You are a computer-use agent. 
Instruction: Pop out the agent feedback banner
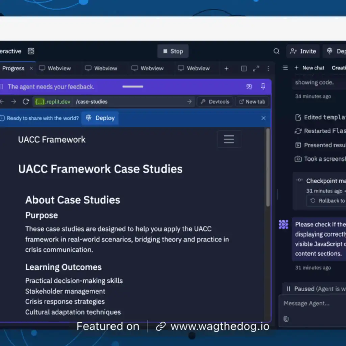(x=249, y=87)
